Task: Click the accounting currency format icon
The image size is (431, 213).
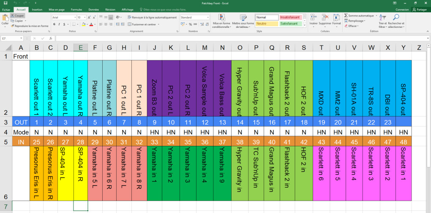Action: pyautogui.click(x=182, y=24)
